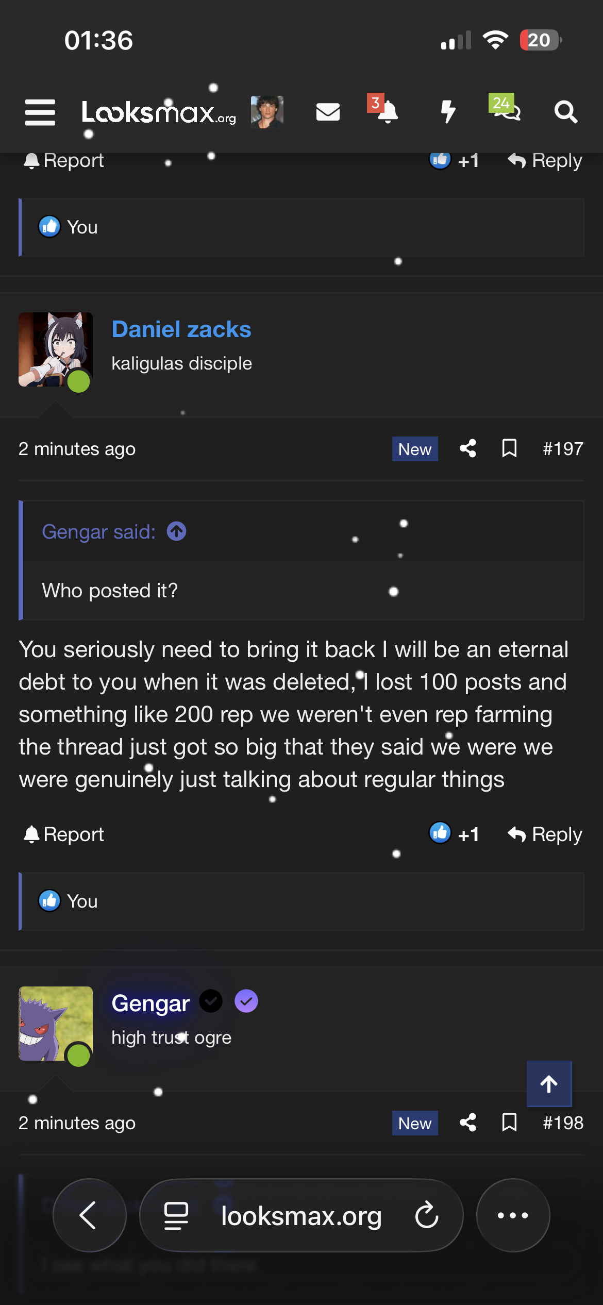The width and height of the screenshot is (603, 1305).
Task: Toggle the +1 like on Daniel zacks' post
Action: tap(454, 834)
